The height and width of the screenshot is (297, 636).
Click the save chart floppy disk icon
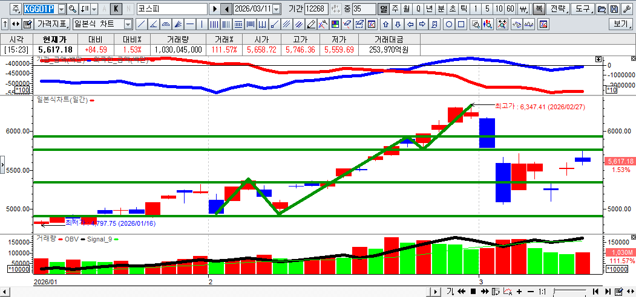coord(614,9)
